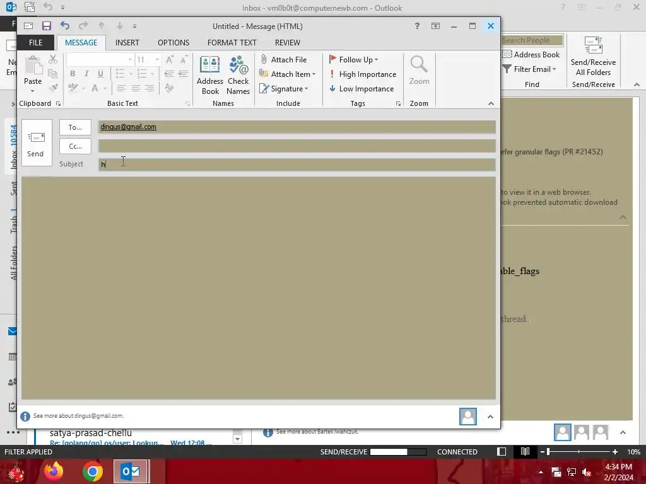Screen dimensions: 646x484
Task: Collapse the message ribbon
Action: (491, 104)
